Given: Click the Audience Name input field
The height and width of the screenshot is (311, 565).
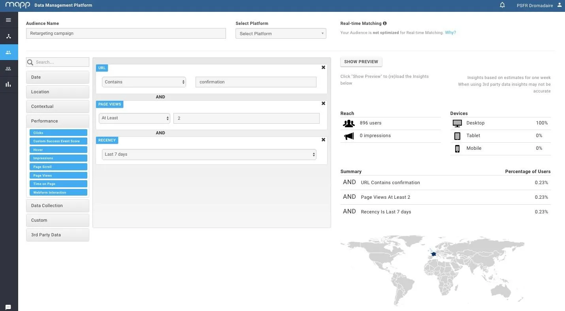Looking at the screenshot, I should tap(126, 33).
